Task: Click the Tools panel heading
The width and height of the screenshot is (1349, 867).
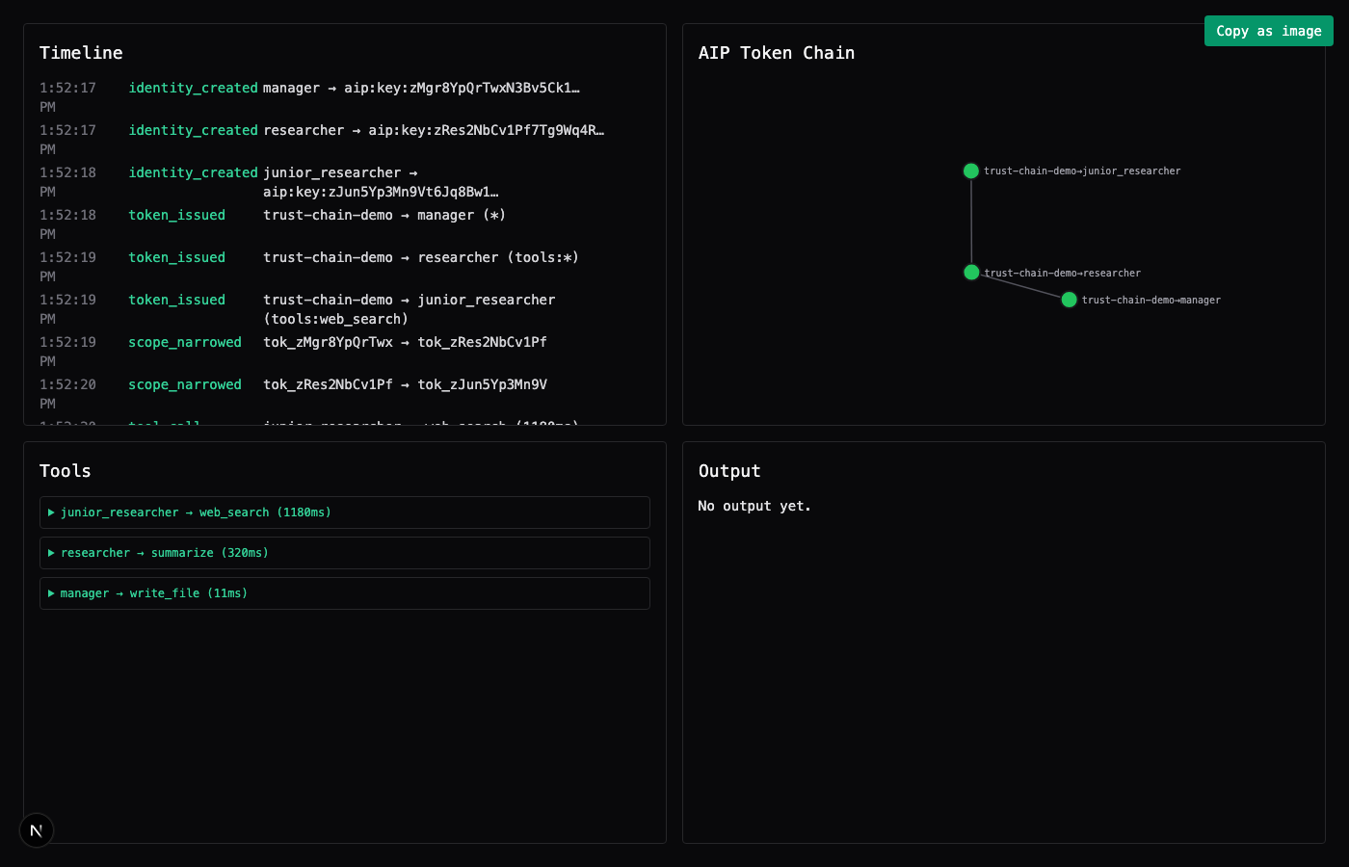Action: (66, 471)
